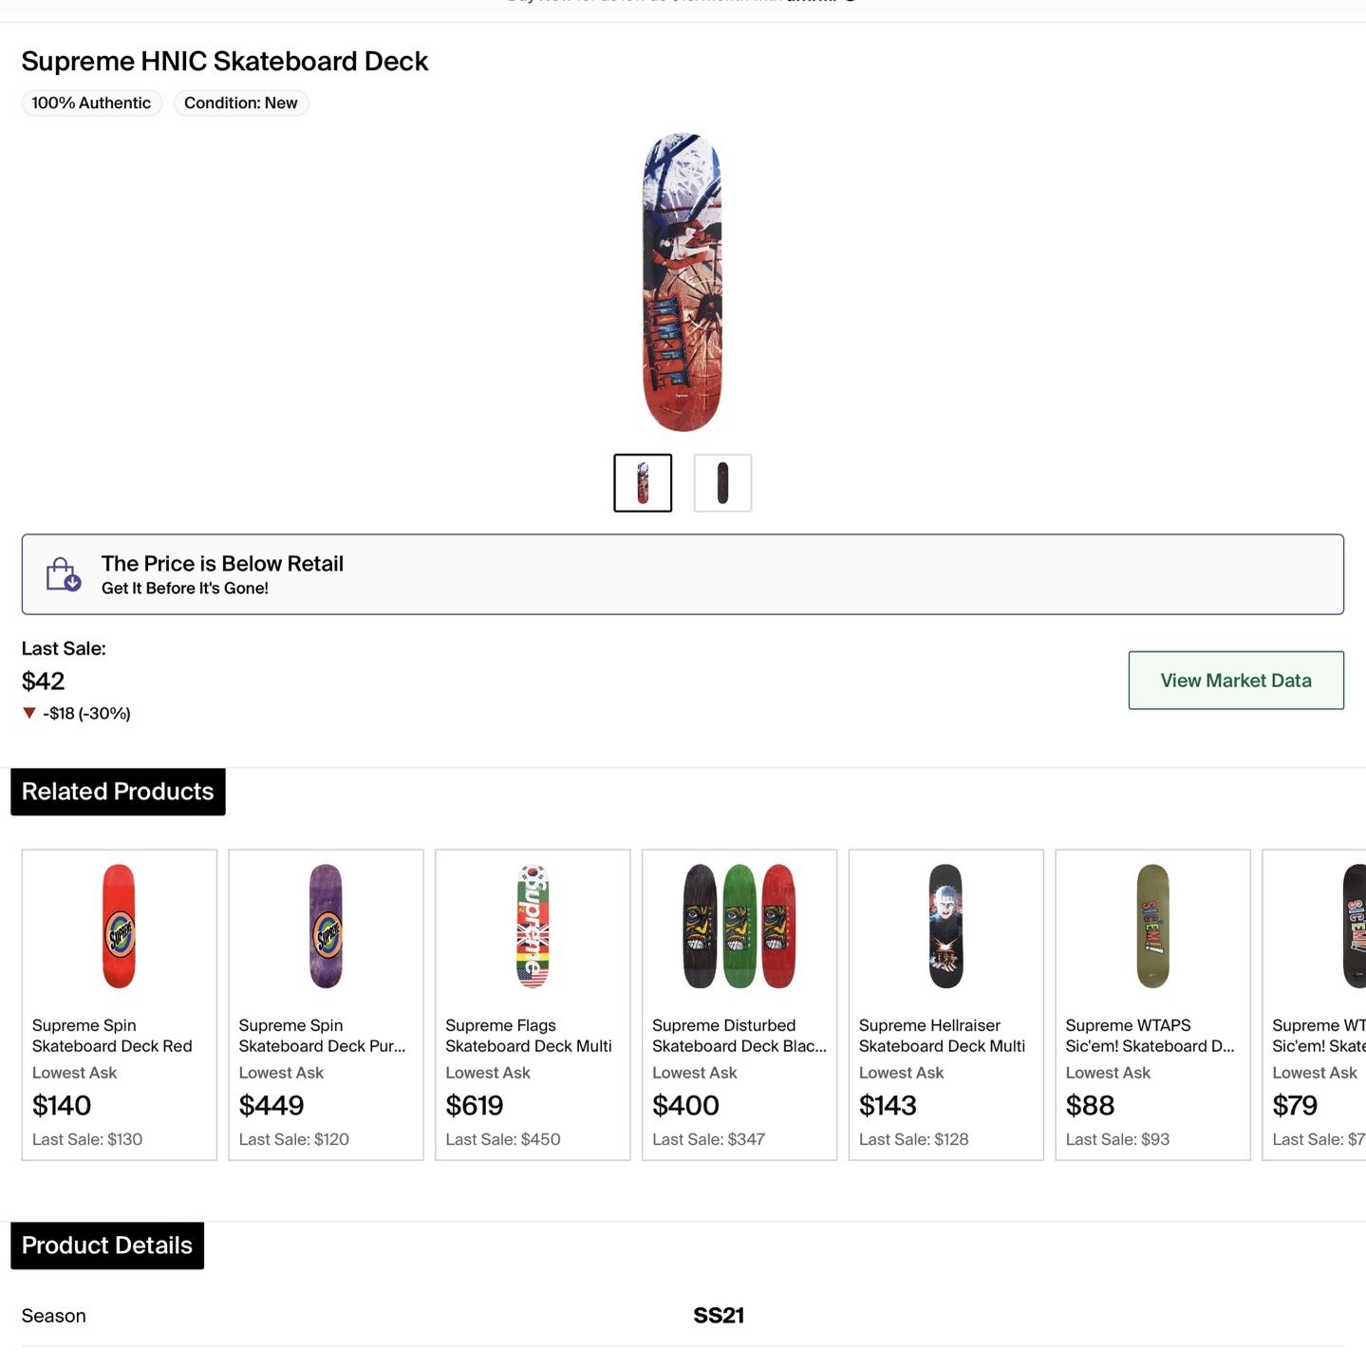Open the partially visible black Sic'em deck card
1366x1366 pixels.
click(1314, 1004)
